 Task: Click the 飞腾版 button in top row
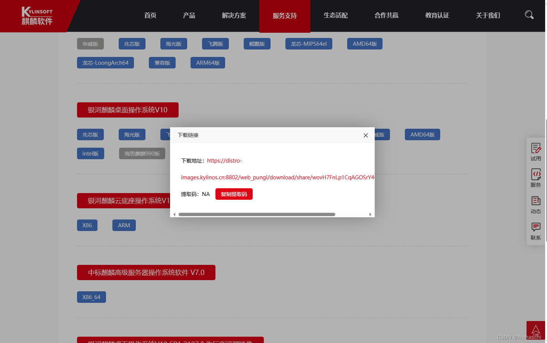coord(215,44)
